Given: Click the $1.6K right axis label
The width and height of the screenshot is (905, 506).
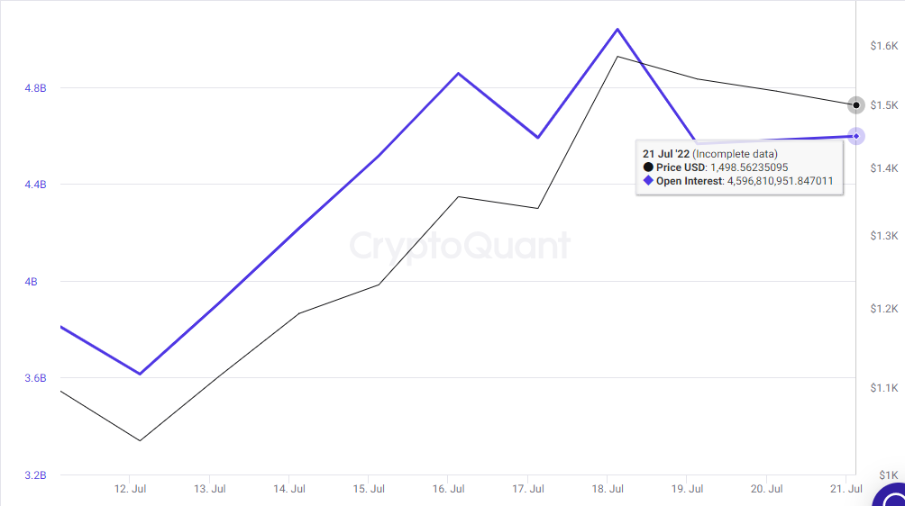Looking at the screenshot, I should pyautogui.click(x=884, y=46).
